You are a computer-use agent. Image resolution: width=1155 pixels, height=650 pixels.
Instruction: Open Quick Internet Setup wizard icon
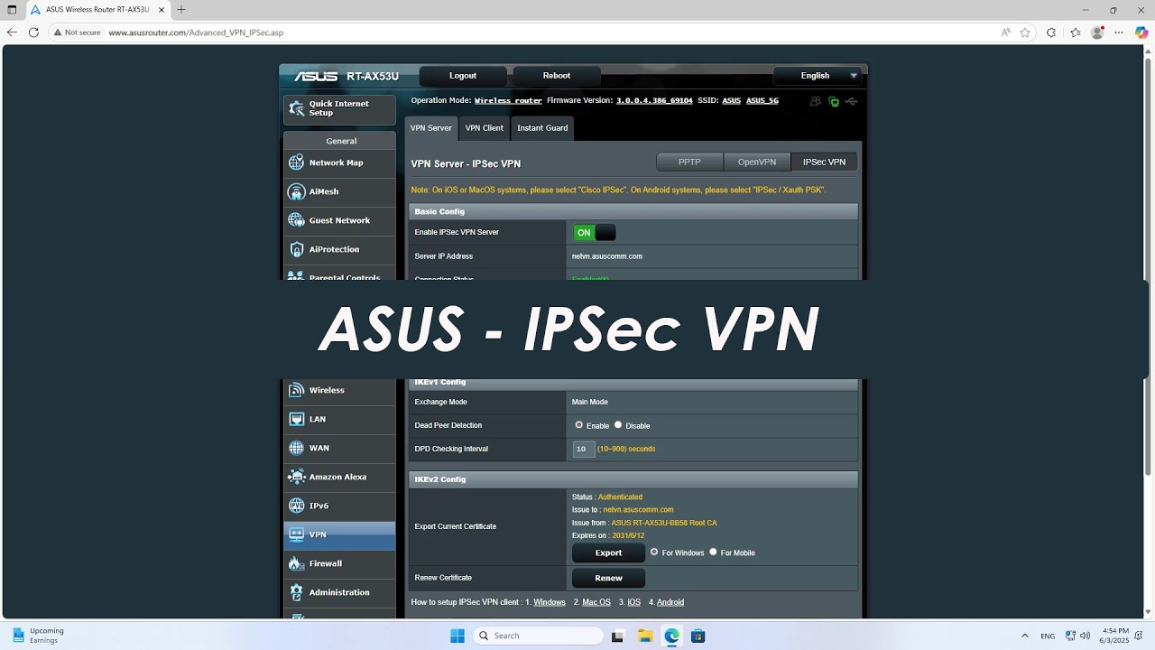pyautogui.click(x=296, y=108)
